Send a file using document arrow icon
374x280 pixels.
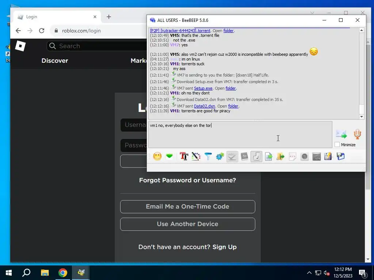click(268, 156)
